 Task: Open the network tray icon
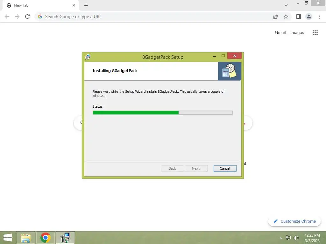pos(288,238)
